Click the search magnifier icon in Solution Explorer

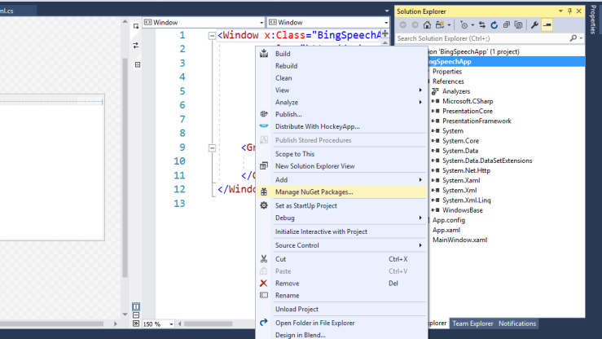[573, 38]
